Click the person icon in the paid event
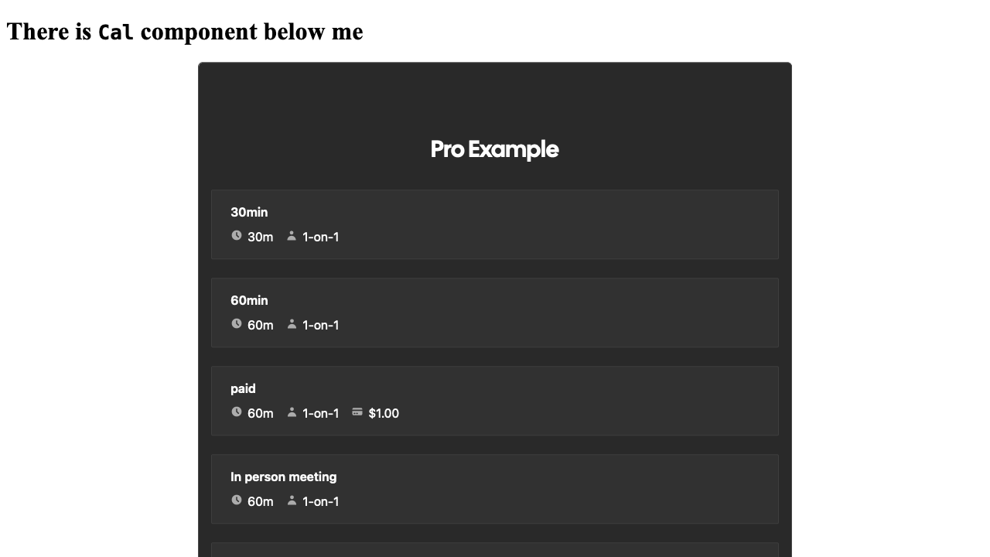 point(292,412)
